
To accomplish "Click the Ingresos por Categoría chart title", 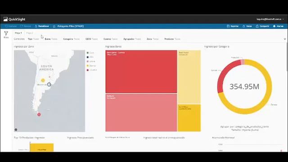I will [x=217, y=46].
